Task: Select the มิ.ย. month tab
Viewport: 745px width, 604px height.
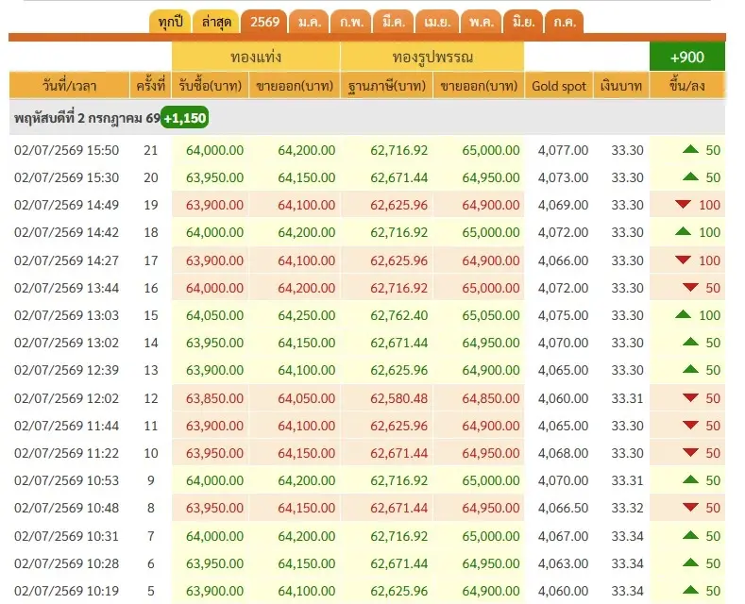Action: click(x=523, y=23)
